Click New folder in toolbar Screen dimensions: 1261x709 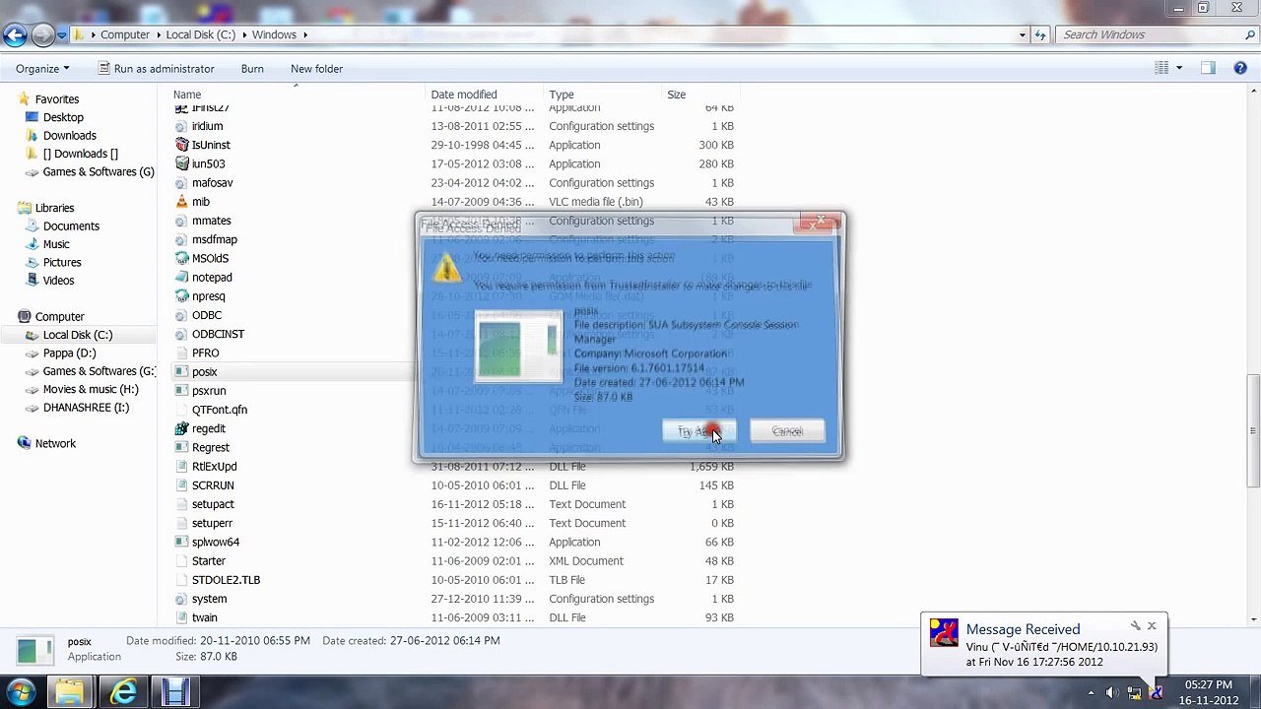[x=316, y=69]
